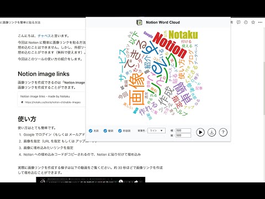Download the word cloud image
The height and width of the screenshot is (199, 265).
click(212, 132)
